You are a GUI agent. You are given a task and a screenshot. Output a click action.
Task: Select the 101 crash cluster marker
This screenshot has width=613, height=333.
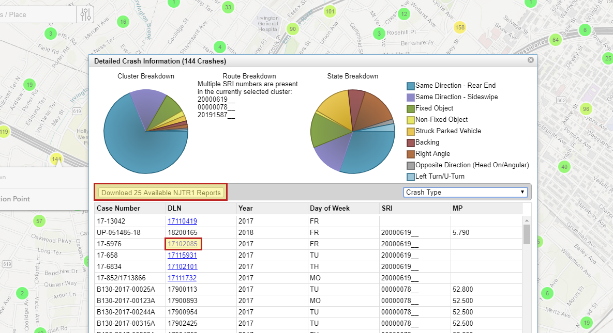[330, 11]
